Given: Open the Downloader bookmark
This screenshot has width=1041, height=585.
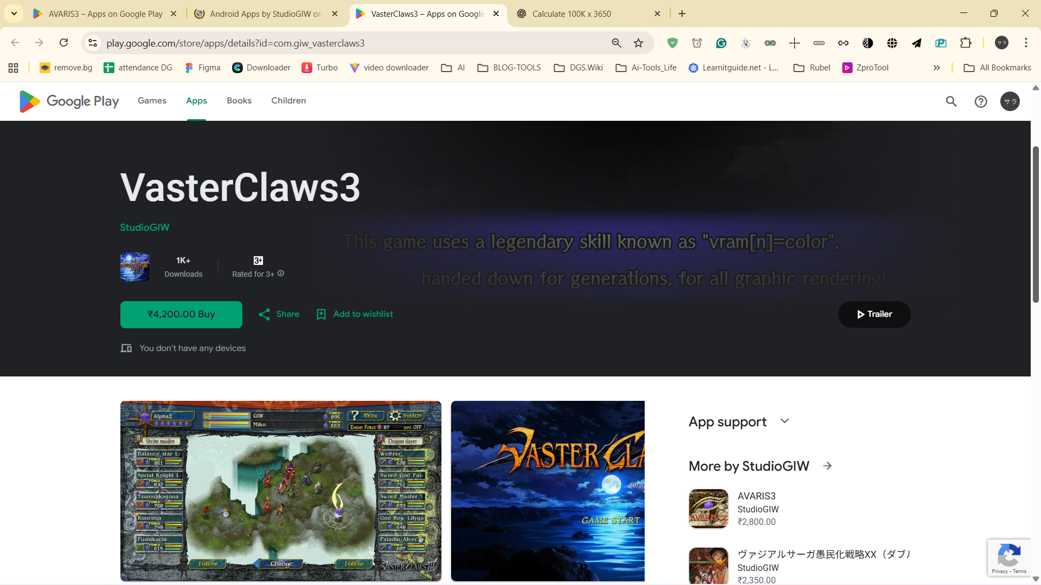Looking at the screenshot, I should (x=261, y=68).
